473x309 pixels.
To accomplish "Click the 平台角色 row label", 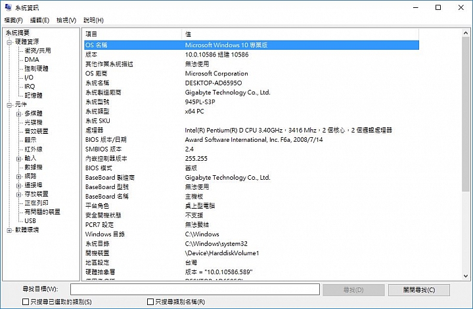I will 97,206.
